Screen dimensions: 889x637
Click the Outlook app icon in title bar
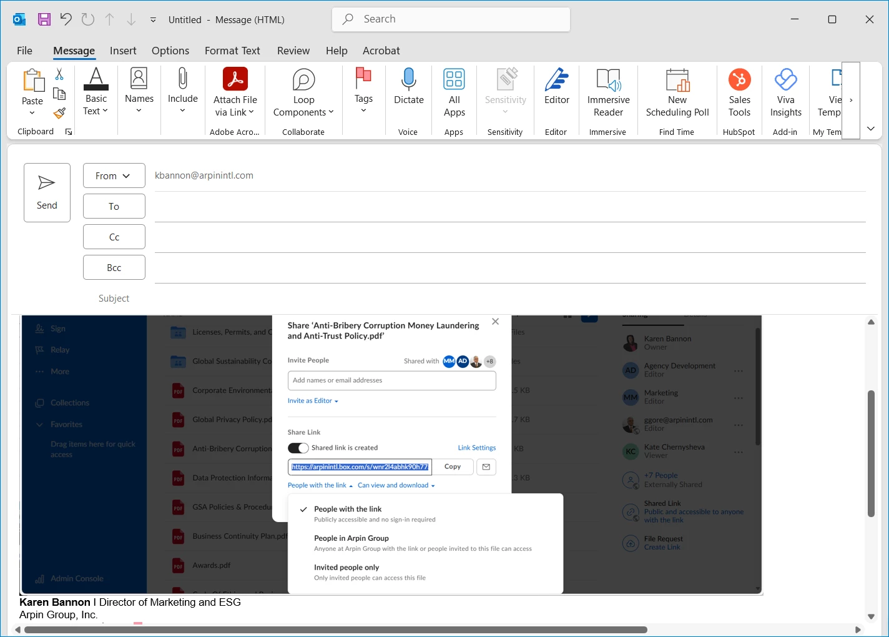(20, 19)
